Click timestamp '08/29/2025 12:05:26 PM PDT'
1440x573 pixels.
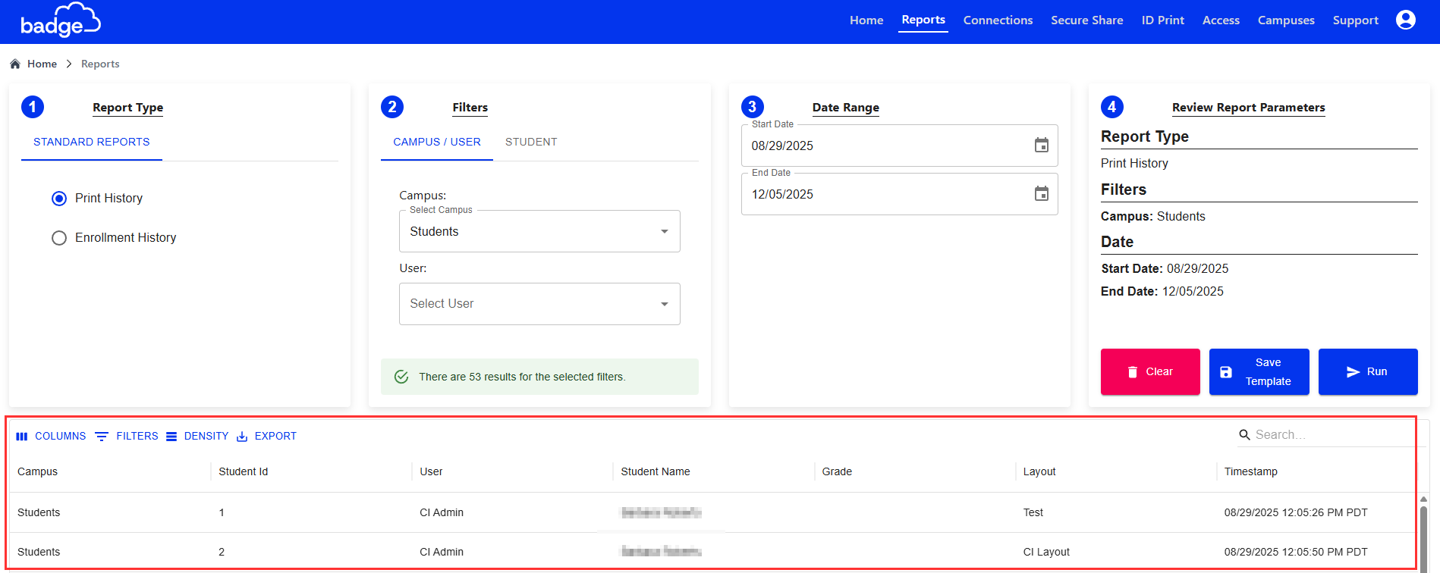click(1296, 512)
